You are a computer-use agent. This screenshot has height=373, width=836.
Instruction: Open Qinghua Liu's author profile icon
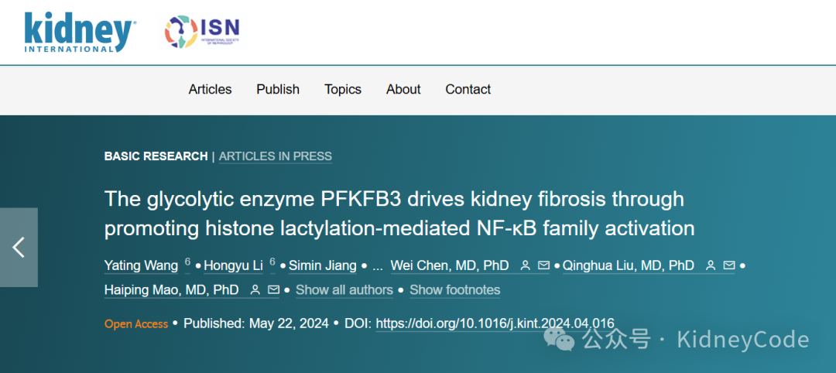click(711, 265)
